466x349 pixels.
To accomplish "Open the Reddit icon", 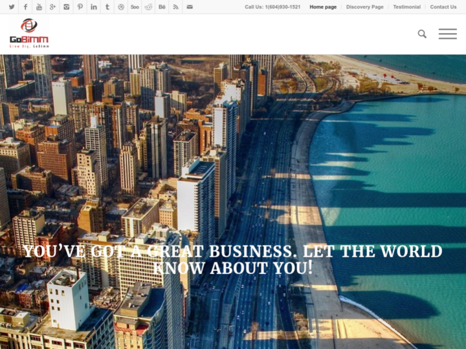I will tap(148, 7).
